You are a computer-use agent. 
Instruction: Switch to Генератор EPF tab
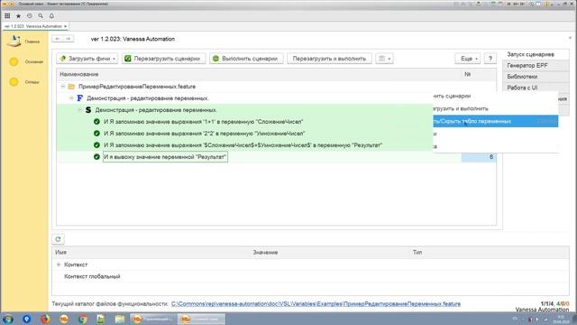tap(536, 66)
